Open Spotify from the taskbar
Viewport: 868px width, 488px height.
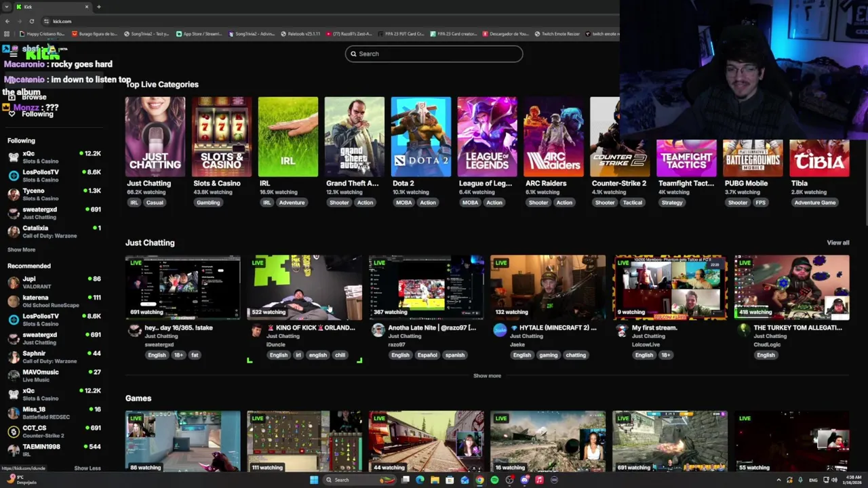[494, 480]
